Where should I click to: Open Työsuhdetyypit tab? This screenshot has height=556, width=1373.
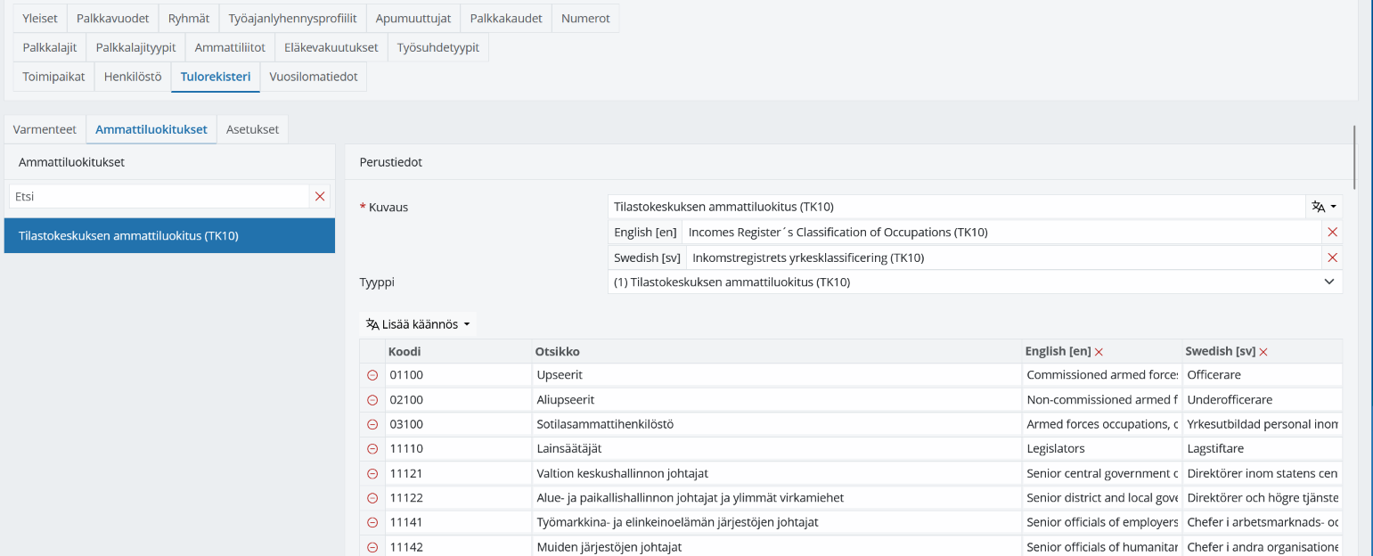(438, 47)
